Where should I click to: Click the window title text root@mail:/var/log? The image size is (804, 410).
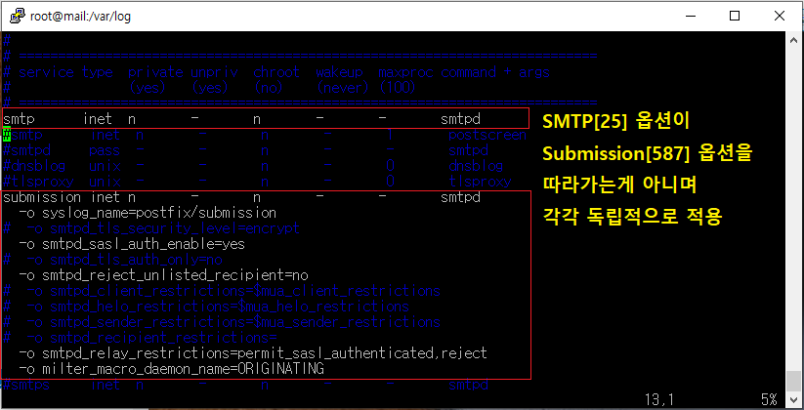click(x=80, y=17)
